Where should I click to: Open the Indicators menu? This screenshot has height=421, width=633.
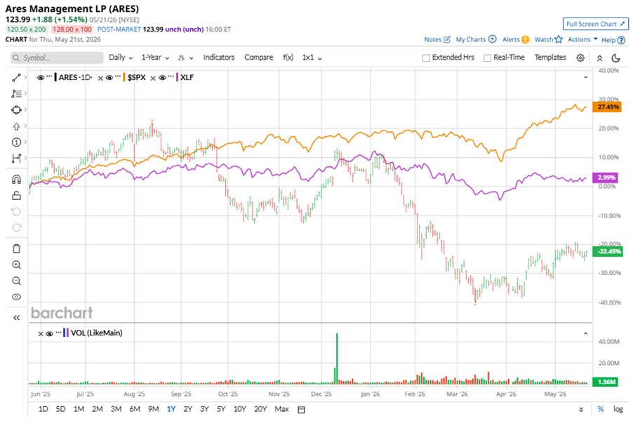(219, 58)
